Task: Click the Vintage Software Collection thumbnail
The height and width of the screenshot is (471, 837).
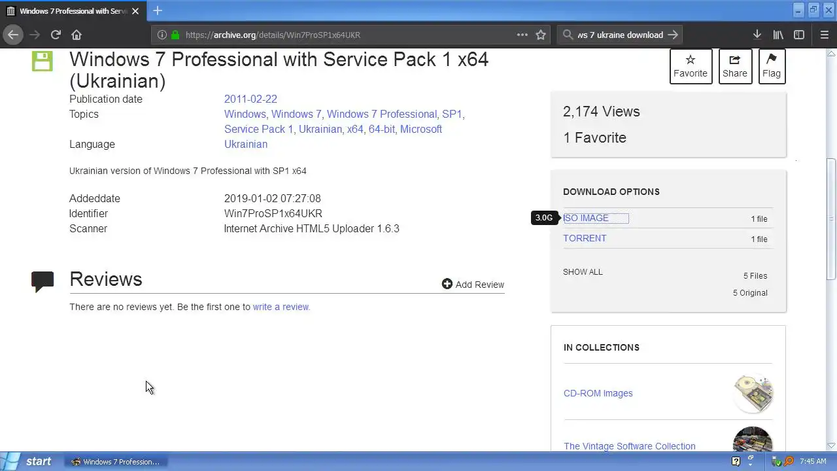Action: coord(753,439)
